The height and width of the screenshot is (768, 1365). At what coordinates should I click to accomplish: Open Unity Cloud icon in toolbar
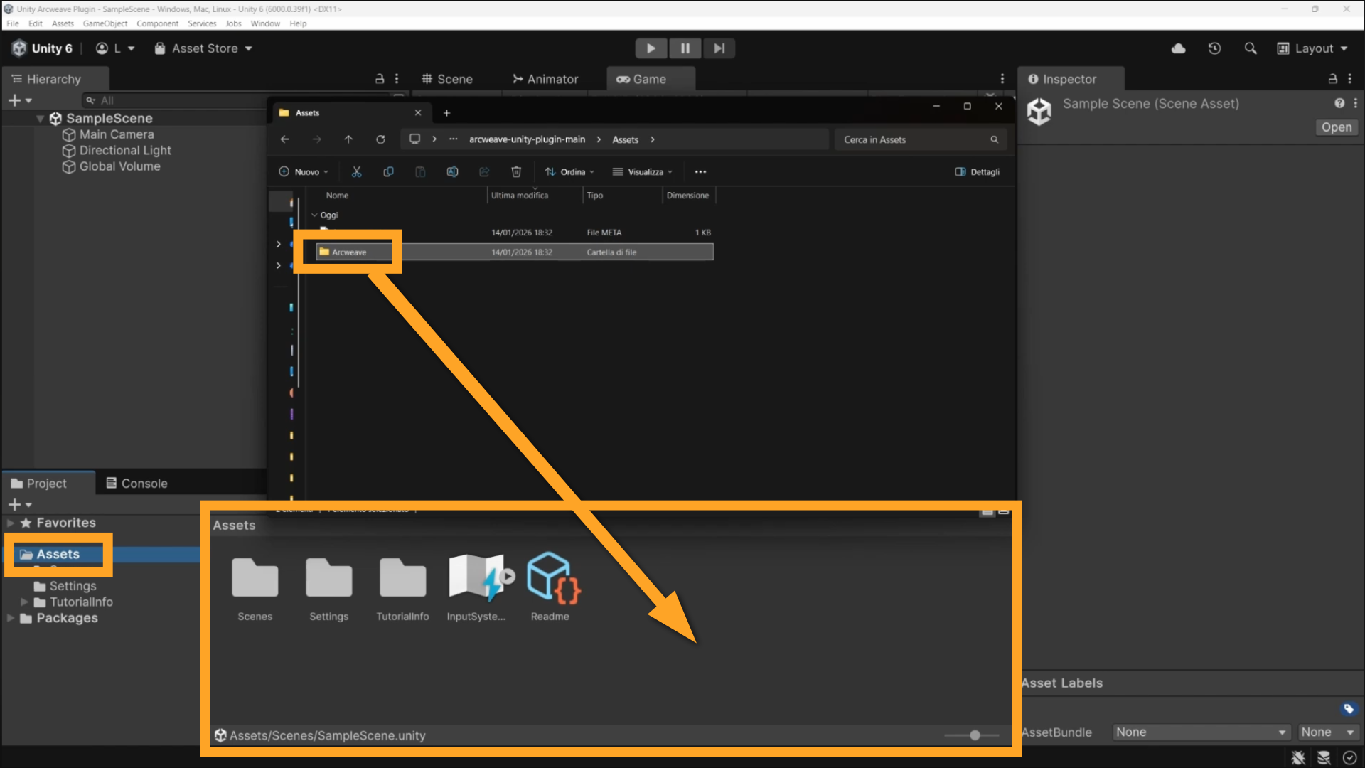click(x=1178, y=48)
